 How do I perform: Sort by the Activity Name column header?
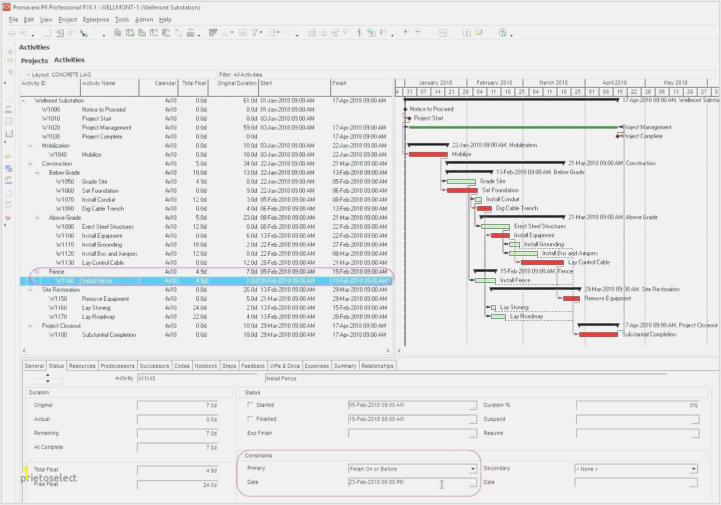click(x=109, y=87)
